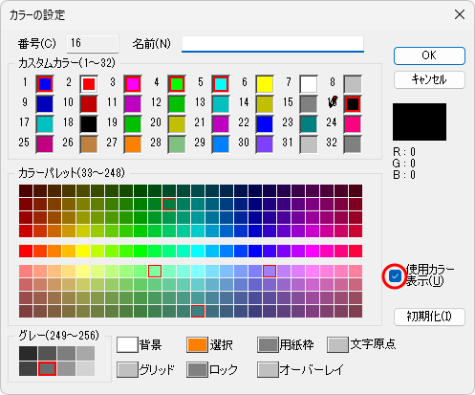Toggle the 使用カラー表示 checkbox
This screenshot has width=475, height=395.
(x=395, y=276)
